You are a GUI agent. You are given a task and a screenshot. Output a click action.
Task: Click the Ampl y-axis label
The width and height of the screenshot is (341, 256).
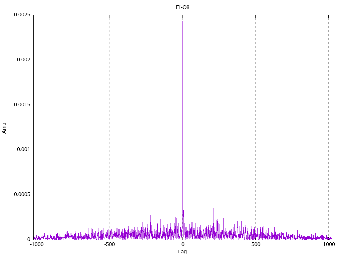(4, 128)
